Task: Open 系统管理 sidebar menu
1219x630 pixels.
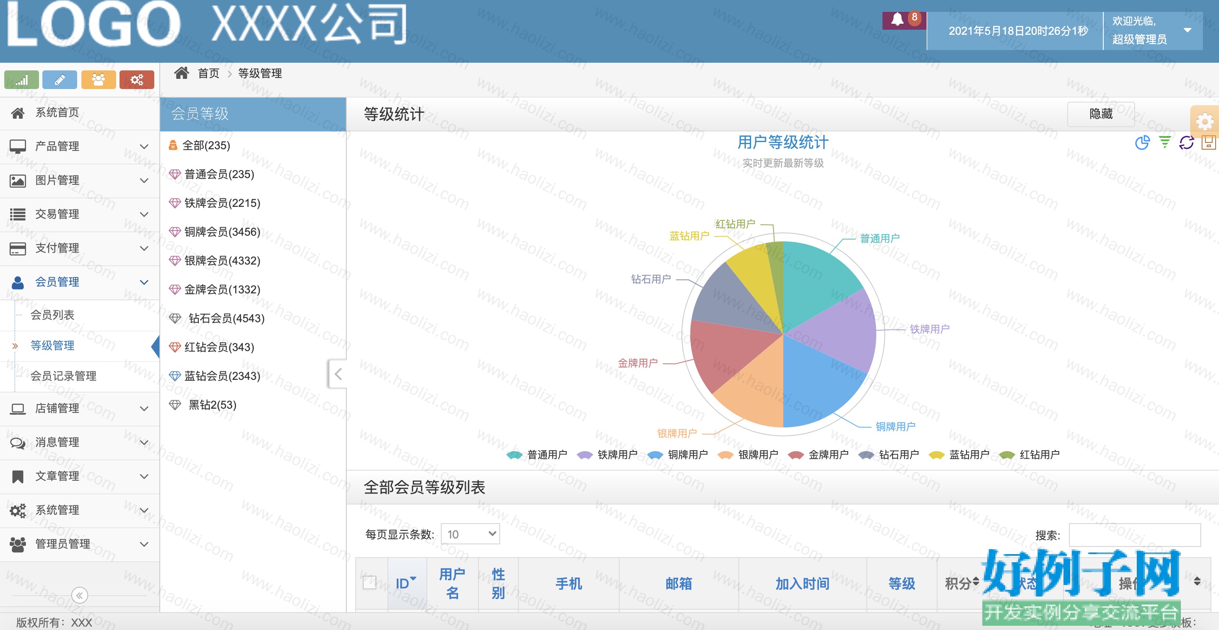Action: 80,510
